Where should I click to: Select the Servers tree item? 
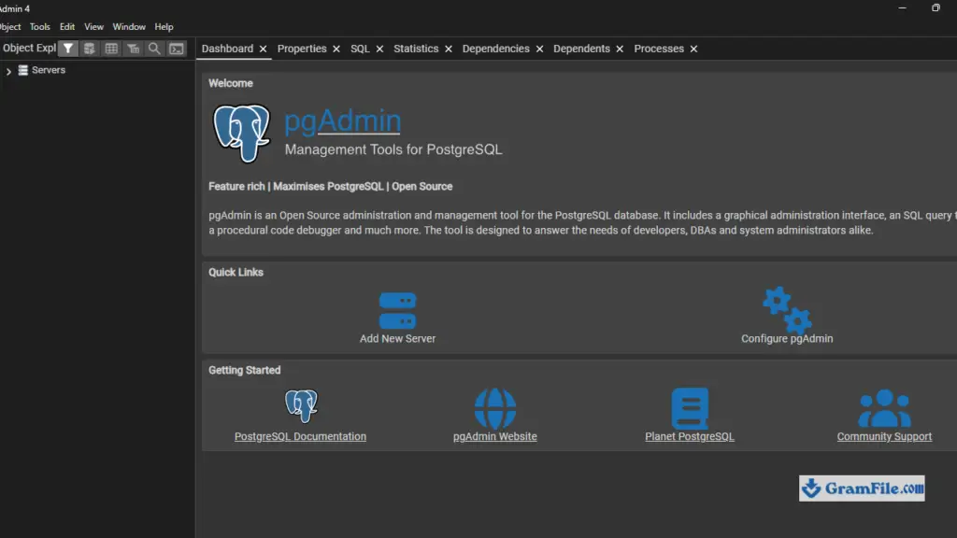tap(49, 70)
